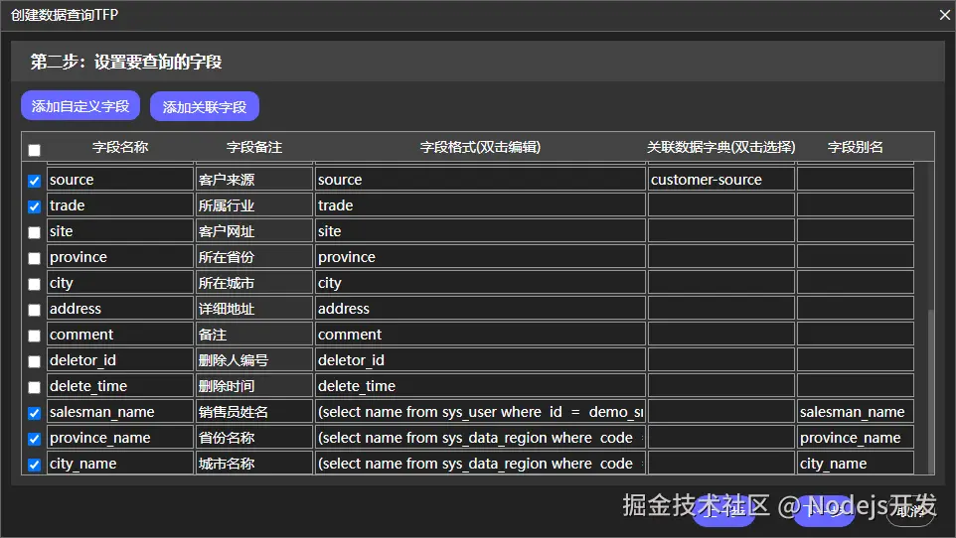This screenshot has width=956, height=538.
Task: Click the province_name alias cell
Action: (856, 438)
